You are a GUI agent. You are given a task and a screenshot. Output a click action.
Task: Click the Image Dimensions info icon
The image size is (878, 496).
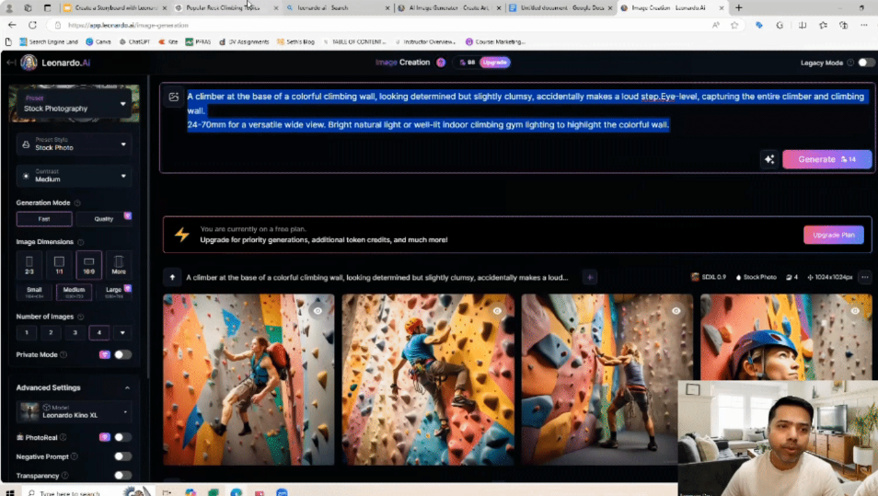[81, 242]
